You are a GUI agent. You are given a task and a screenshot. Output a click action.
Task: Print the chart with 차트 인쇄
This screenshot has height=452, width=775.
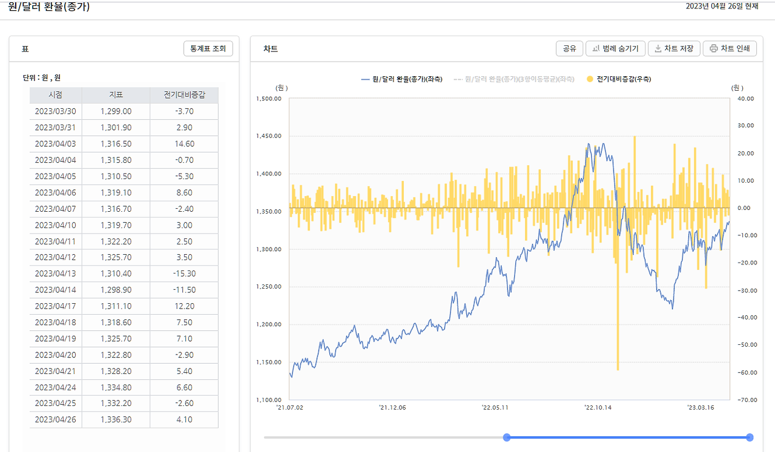[x=730, y=48]
